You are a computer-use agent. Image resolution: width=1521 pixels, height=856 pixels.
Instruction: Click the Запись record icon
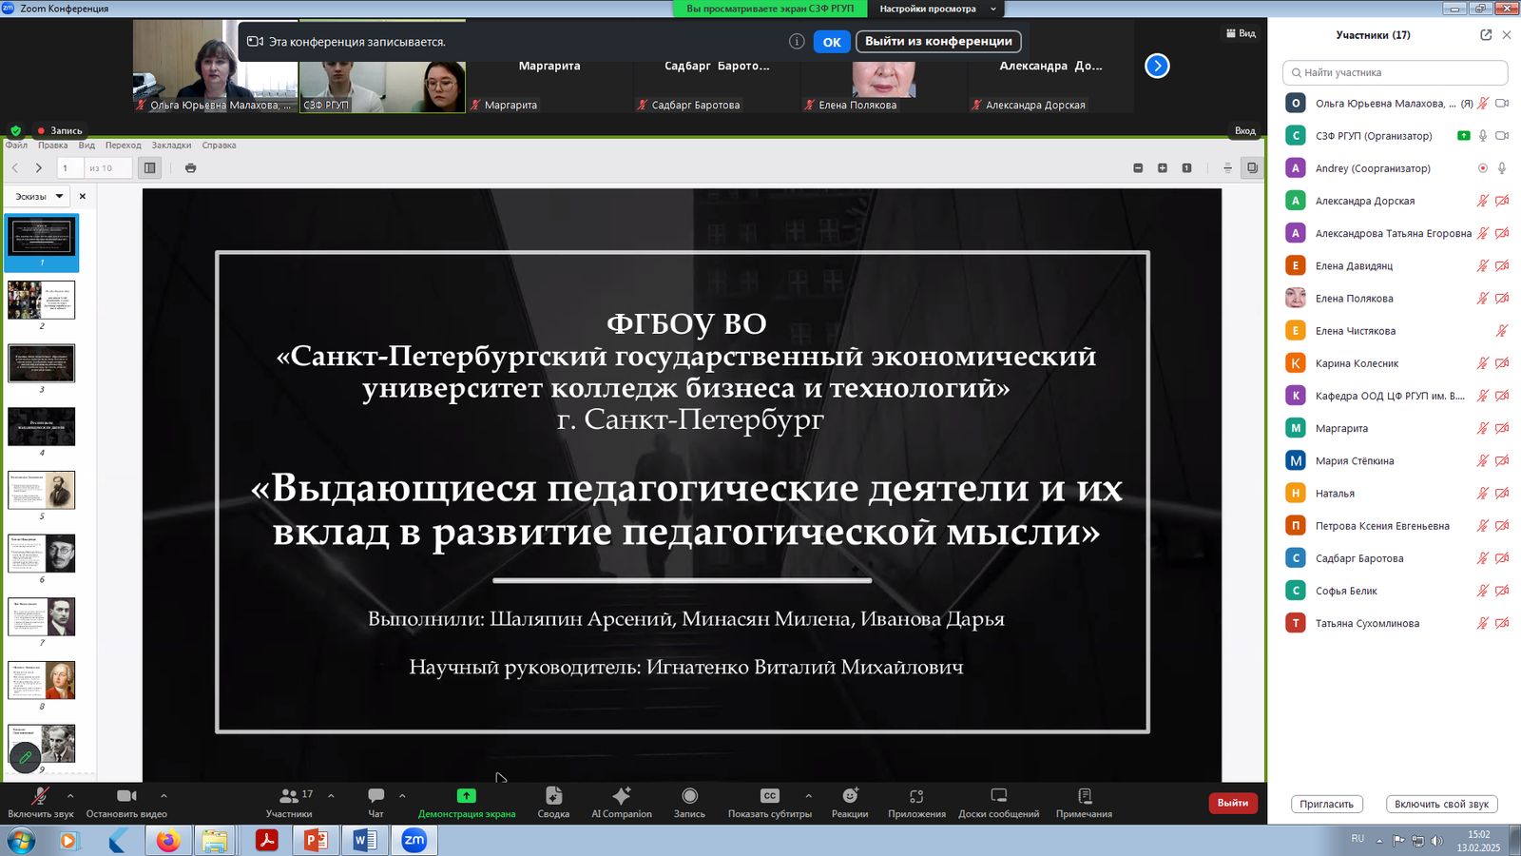point(689,796)
